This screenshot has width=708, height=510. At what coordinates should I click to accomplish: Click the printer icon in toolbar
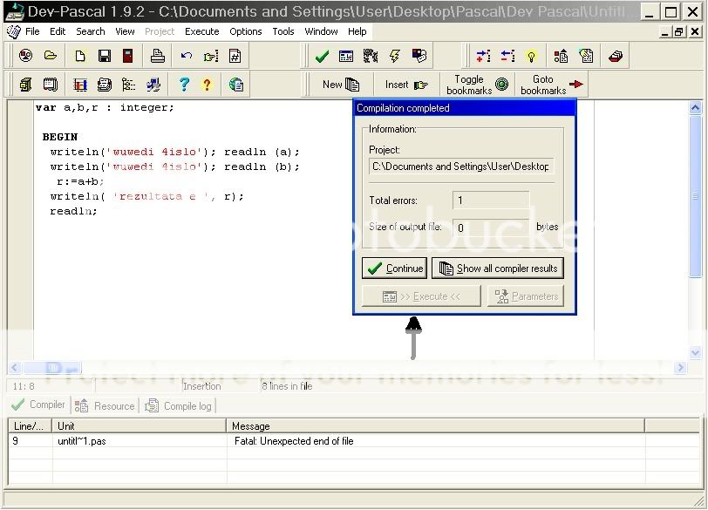pos(158,56)
